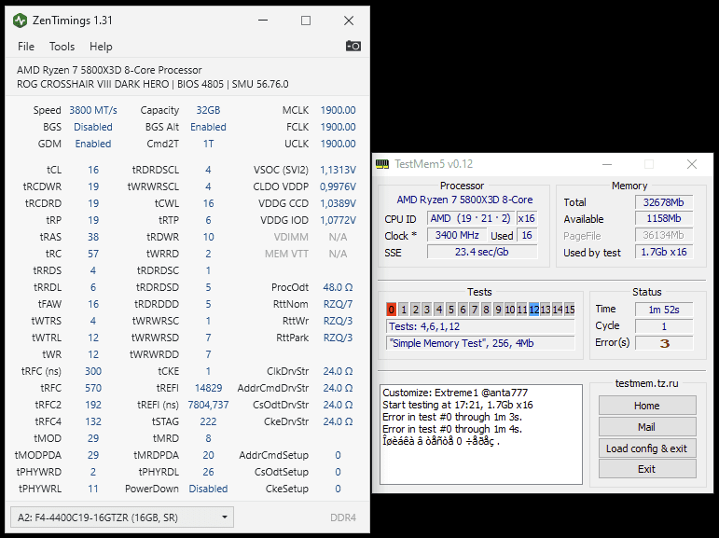Expand the A2 memory module dropdown
Image resolution: width=719 pixels, height=538 pixels.
point(122,517)
